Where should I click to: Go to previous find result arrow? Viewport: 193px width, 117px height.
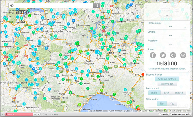[35, 114]
